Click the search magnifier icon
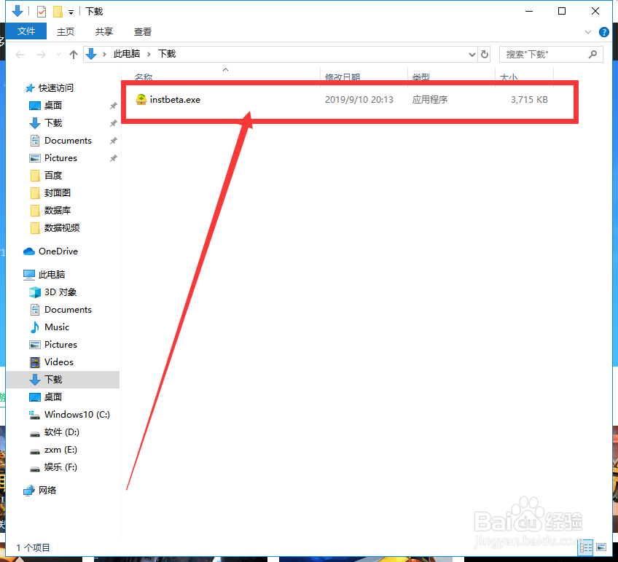The image size is (618, 562). click(x=592, y=54)
